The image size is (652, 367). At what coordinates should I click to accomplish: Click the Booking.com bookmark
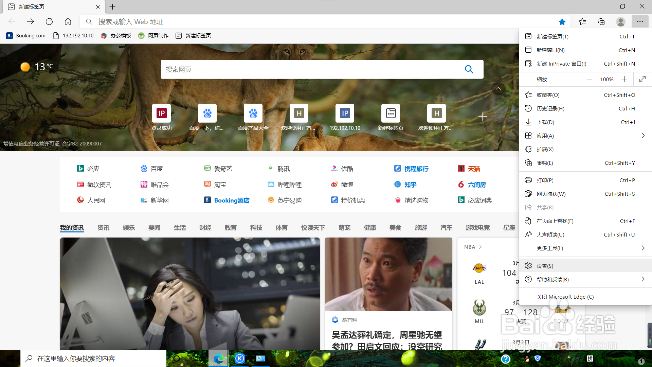click(26, 35)
